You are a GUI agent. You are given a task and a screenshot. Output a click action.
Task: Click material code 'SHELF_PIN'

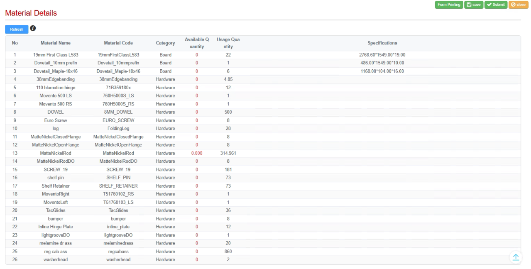118,178
